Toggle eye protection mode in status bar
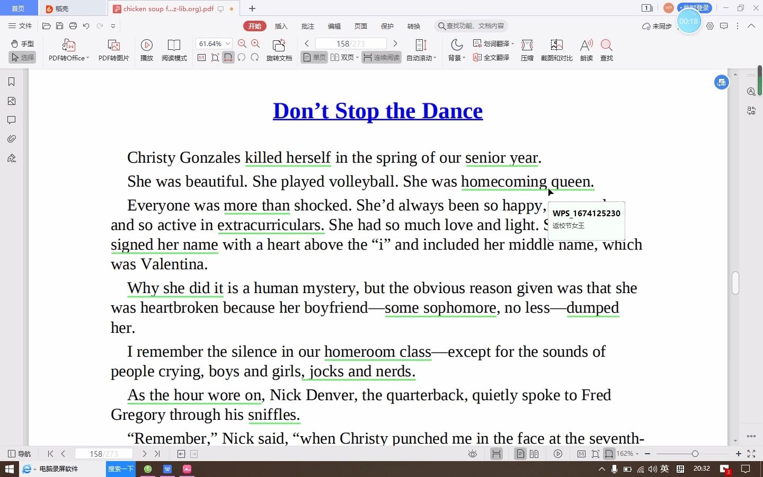Image resolution: width=763 pixels, height=477 pixels. pos(473,454)
